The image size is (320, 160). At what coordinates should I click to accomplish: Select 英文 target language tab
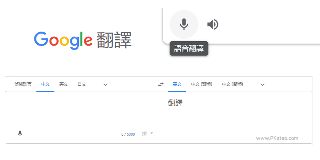click(177, 84)
